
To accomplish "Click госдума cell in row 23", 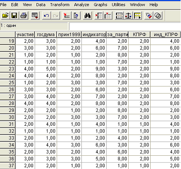I will pyautogui.click(x=46, y=69).
